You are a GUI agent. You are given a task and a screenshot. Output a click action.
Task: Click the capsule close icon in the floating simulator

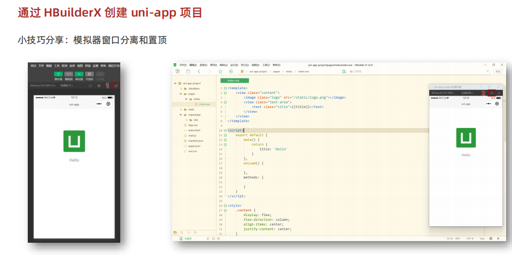497,103
